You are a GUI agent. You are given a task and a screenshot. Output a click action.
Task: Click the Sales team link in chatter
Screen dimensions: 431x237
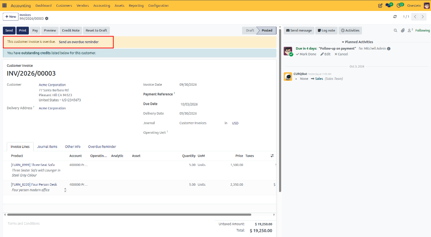tap(319, 79)
